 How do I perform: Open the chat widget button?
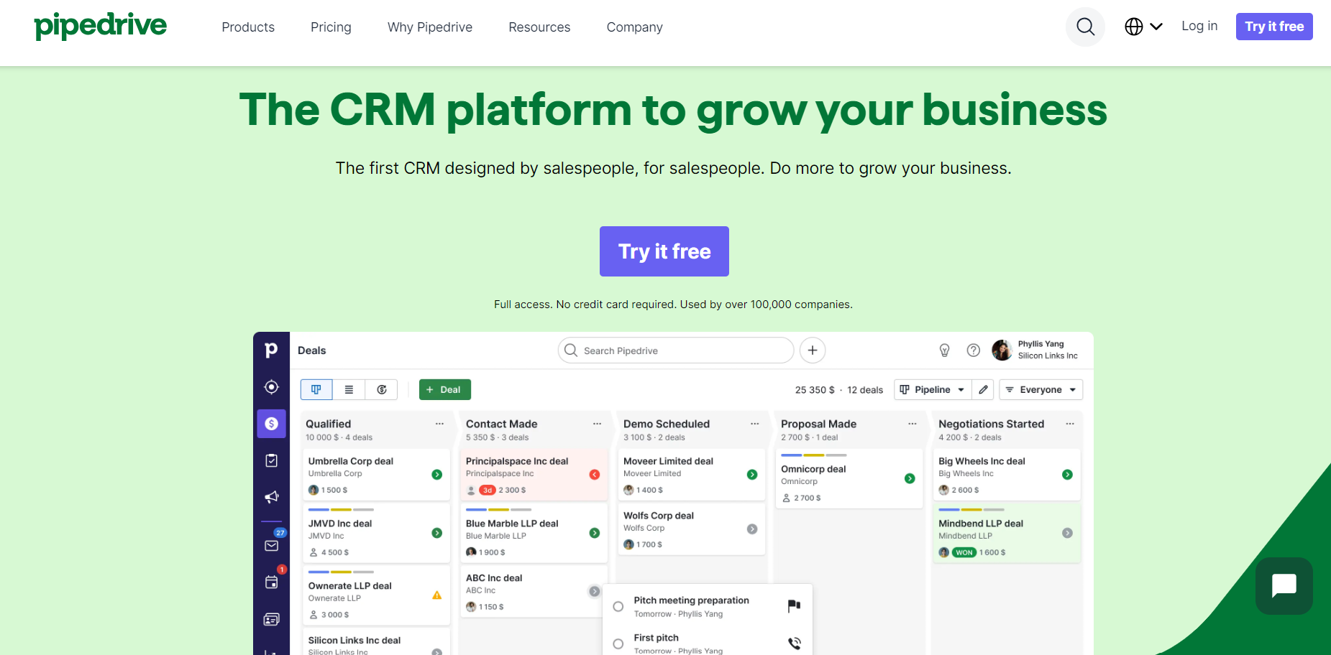[x=1284, y=585]
